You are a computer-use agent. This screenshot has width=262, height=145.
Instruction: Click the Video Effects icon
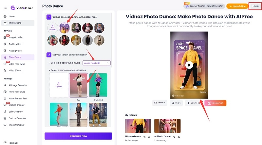tap(5, 71)
